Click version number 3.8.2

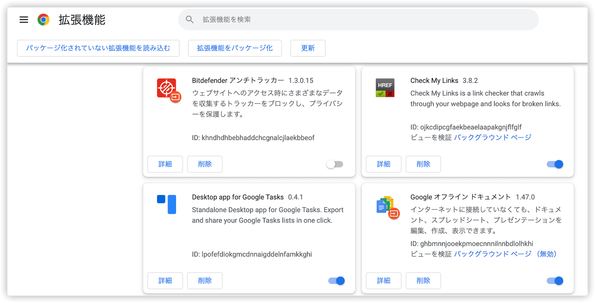tap(470, 81)
